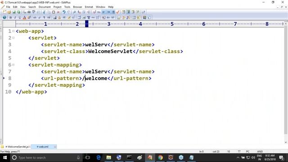Open Find with the magnifier icon
Image resolution: width=288 pixels, height=162 pixels.
[x=74, y=12]
